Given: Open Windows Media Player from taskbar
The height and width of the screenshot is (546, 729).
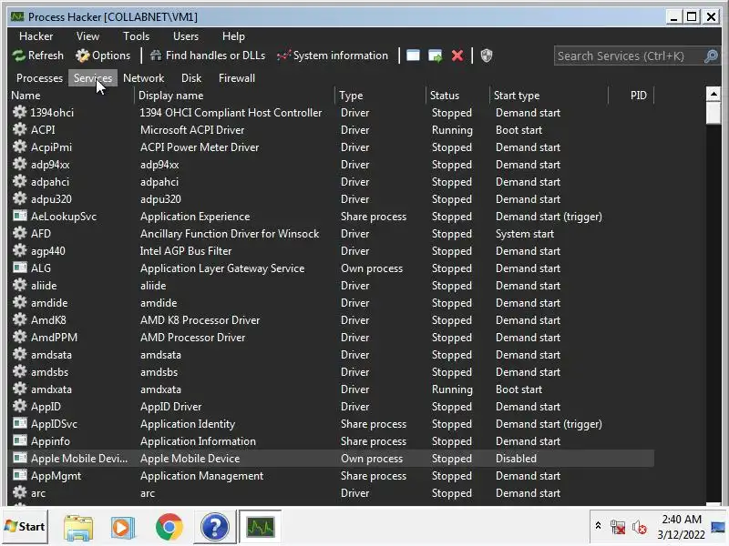Looking at the screenshot, I should (x=123, y=527).
